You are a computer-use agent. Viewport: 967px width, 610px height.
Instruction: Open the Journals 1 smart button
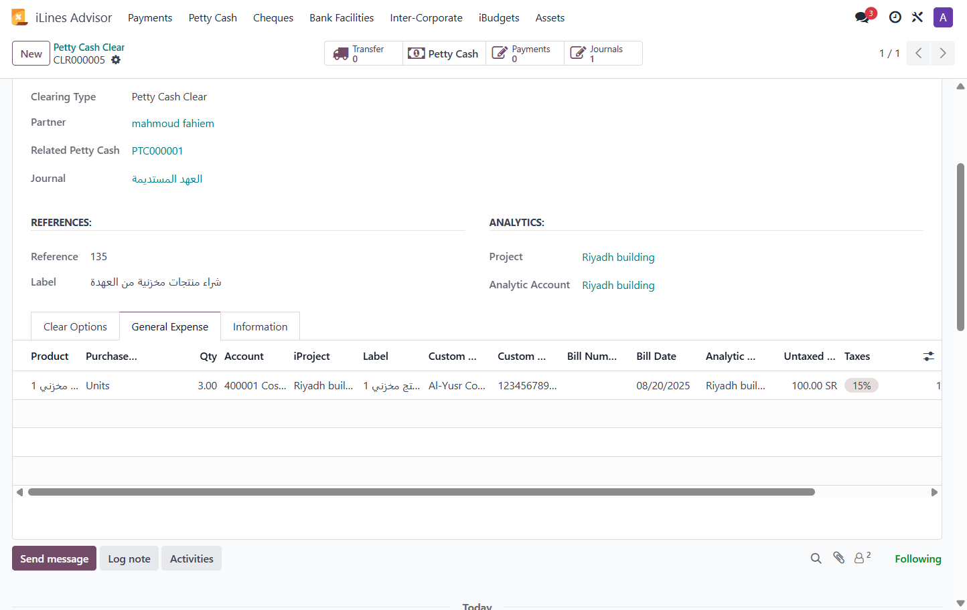tap(603, 54)
